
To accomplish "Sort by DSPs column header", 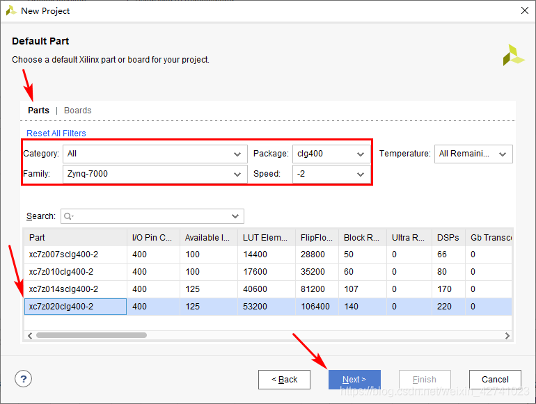I will pos(448,237).
